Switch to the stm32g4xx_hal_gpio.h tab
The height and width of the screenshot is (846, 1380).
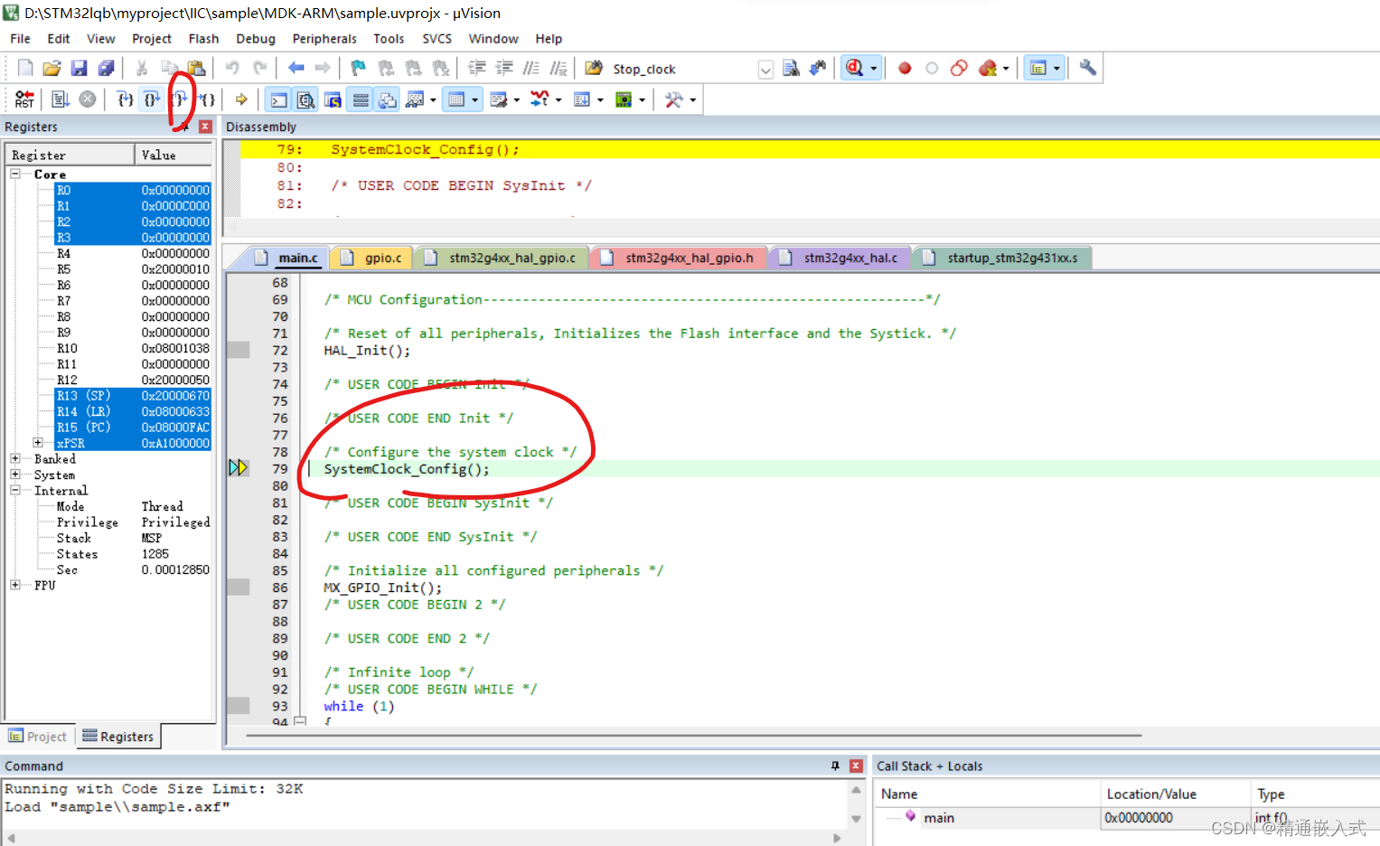tap(678, 258)
